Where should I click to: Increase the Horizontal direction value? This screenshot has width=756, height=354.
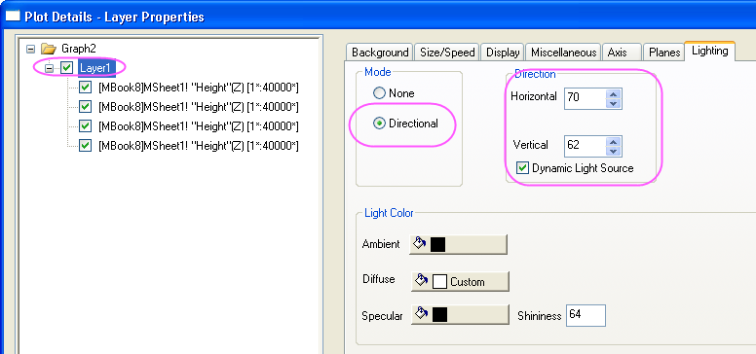pyautogui.click(x=614, y=93)
